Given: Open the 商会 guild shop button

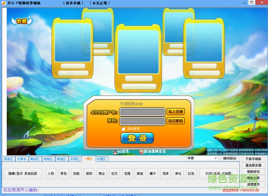Looking at the screenshot, I should [102, 173].
